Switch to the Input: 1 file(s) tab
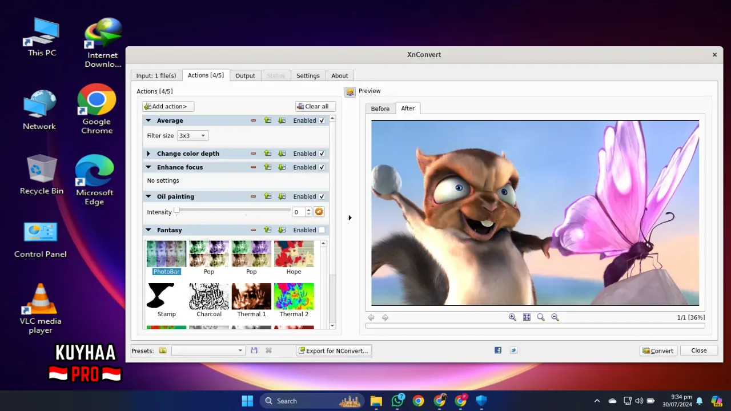731x411 pixels. [x=156, y=75]
